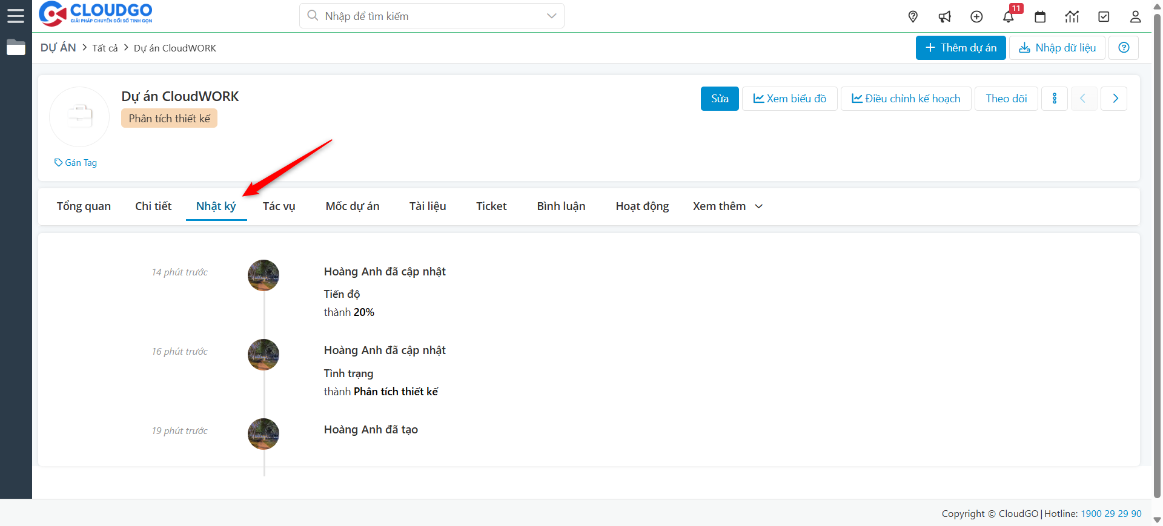Click the search magnifier icon
The height and width of the screenshot is (526, 1163).
[x=313, y=16]
